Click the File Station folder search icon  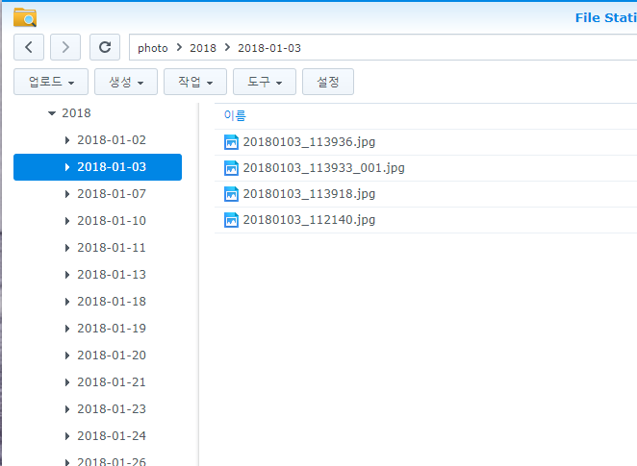coord(25,16)
